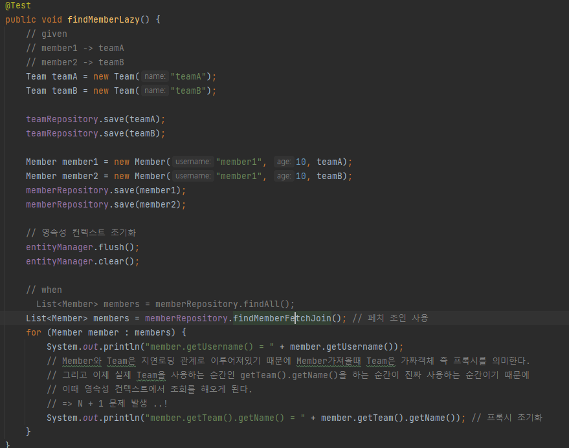
Task: Click the name: hint before "teamA"
Action: 155,76
